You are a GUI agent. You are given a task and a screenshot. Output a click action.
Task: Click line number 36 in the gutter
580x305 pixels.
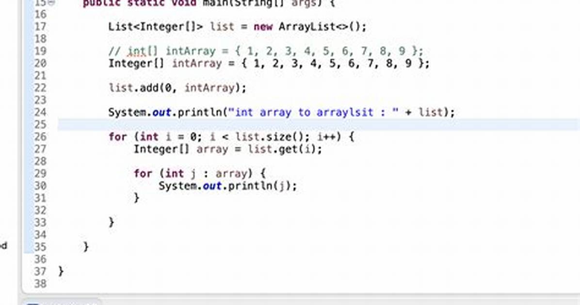pyautogui.click(x=40, y=259)
